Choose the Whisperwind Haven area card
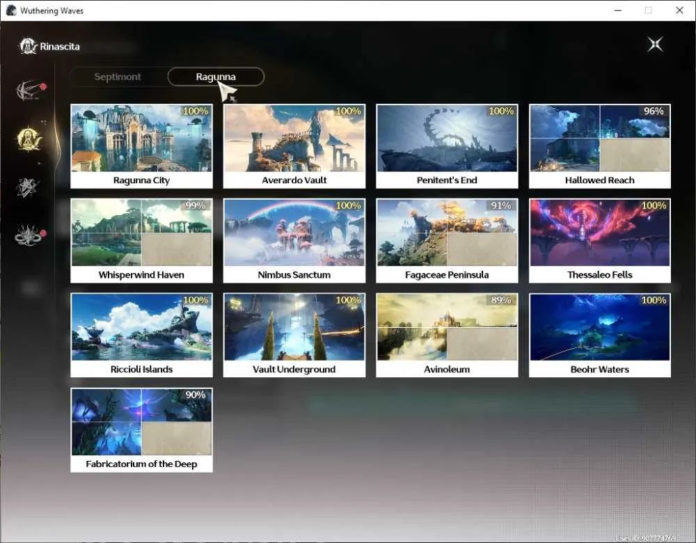The image size is (696, 543). click(141, 241)
